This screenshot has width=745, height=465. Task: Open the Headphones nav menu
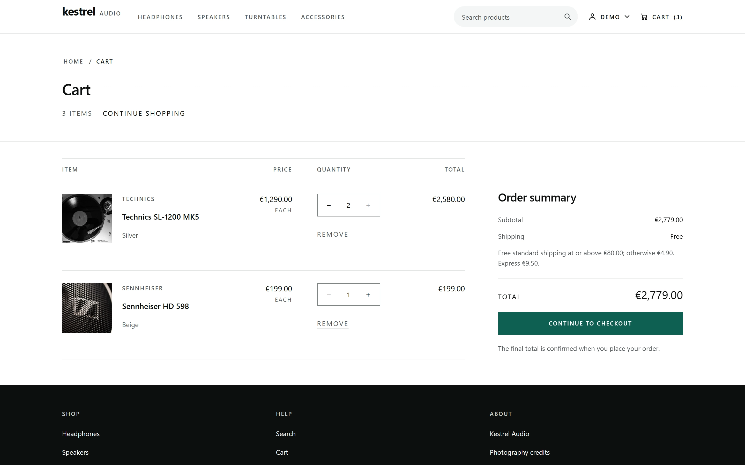point(160,17)
